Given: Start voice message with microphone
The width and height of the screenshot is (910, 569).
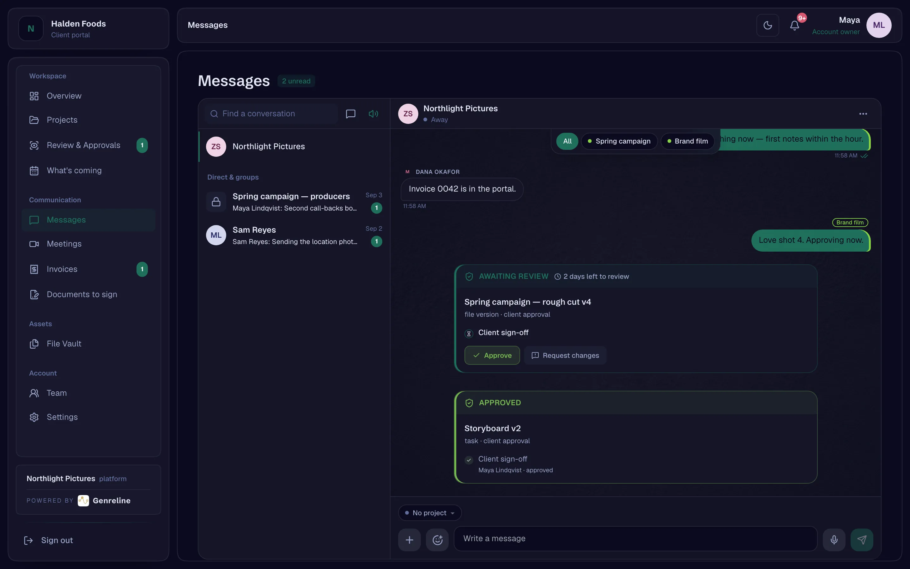Looking at the screenshot, I should coord(834,540).
